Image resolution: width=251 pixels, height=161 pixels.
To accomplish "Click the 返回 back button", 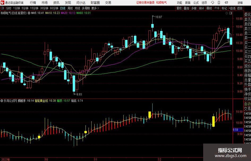I will pos(240,8).
